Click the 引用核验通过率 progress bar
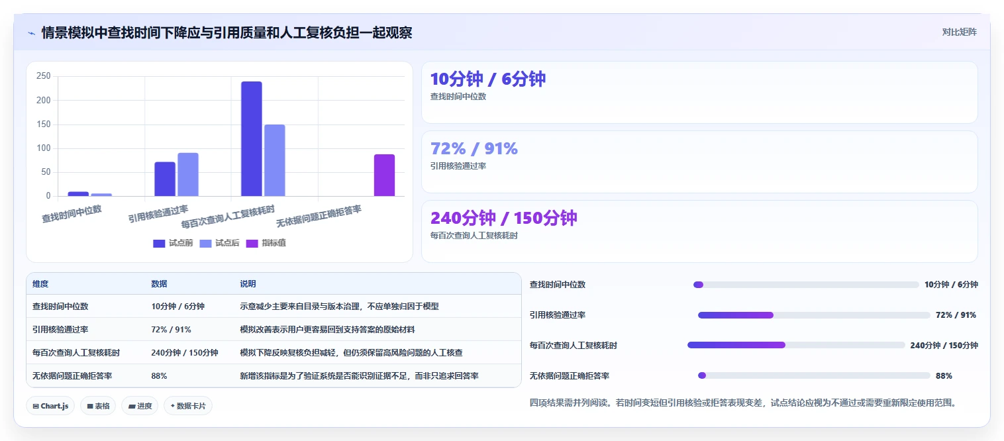 pyautogui.click(x=814, y=315)
